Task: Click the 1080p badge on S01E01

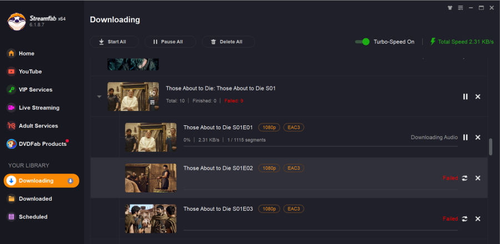Action: coord(269,127)
